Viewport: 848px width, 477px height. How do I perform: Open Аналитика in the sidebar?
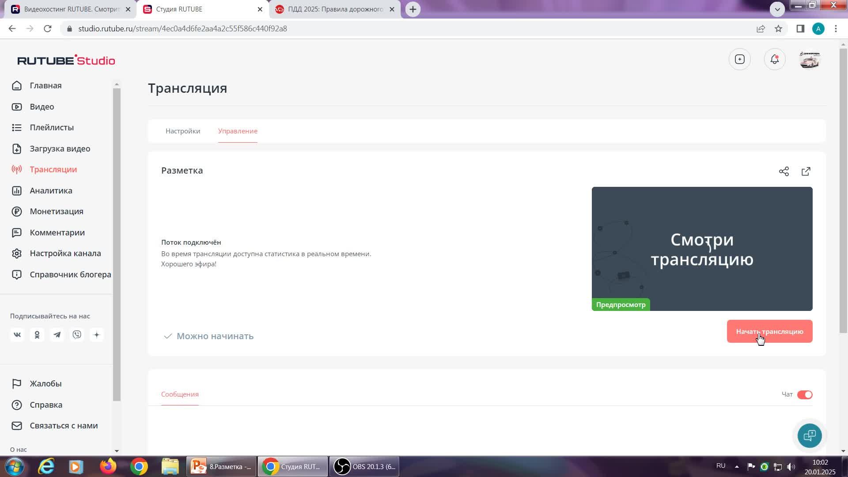(x=51, y=190)
